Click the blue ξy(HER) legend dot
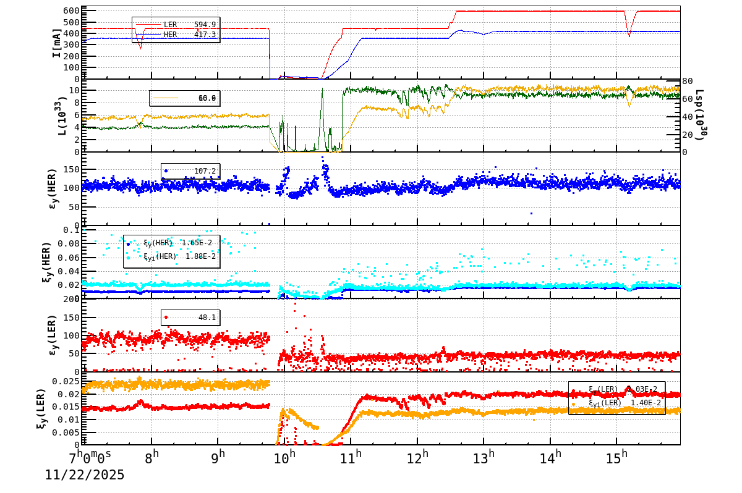 128,244
